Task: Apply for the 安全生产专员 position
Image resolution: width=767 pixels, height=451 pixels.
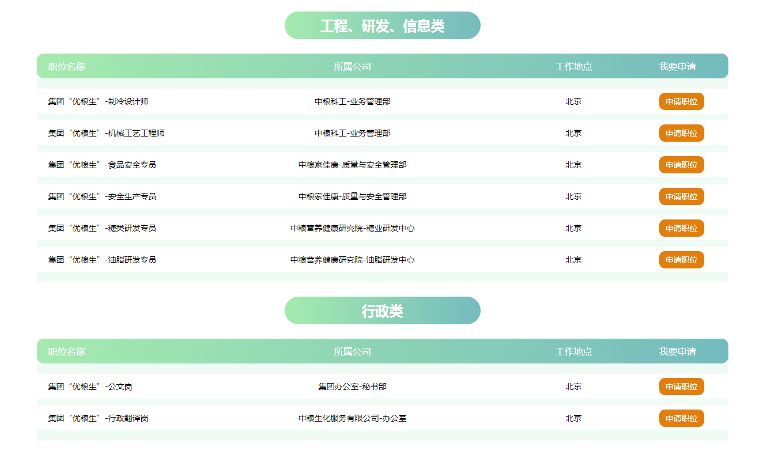Action: point(681,196)
